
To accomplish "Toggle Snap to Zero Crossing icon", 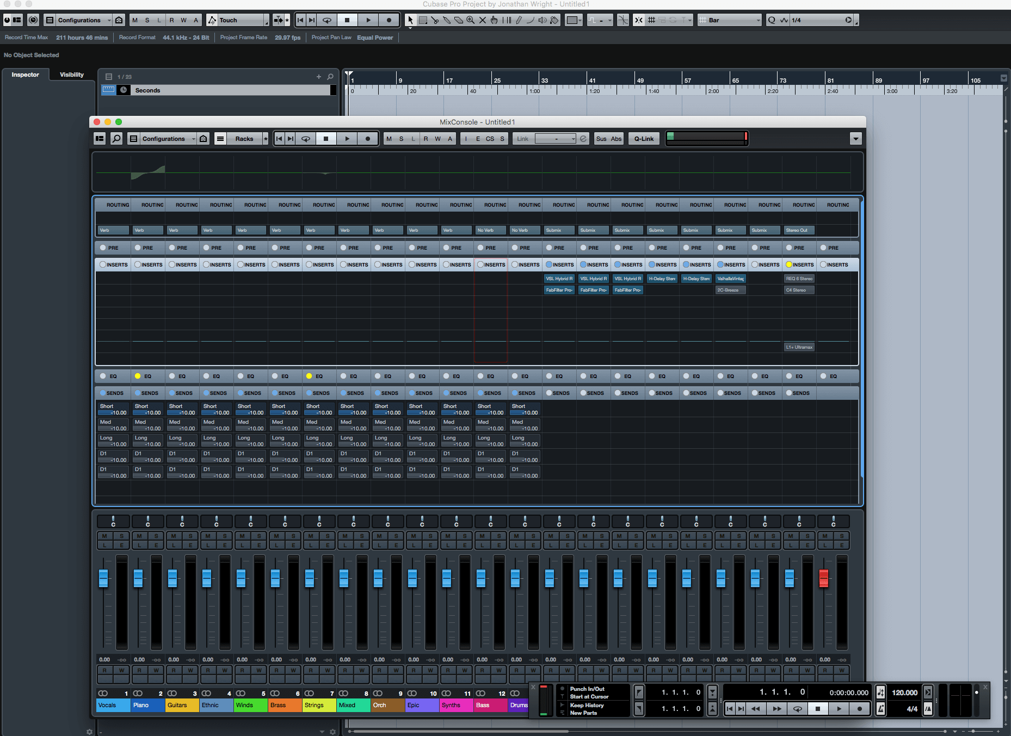I will [623, 20].
